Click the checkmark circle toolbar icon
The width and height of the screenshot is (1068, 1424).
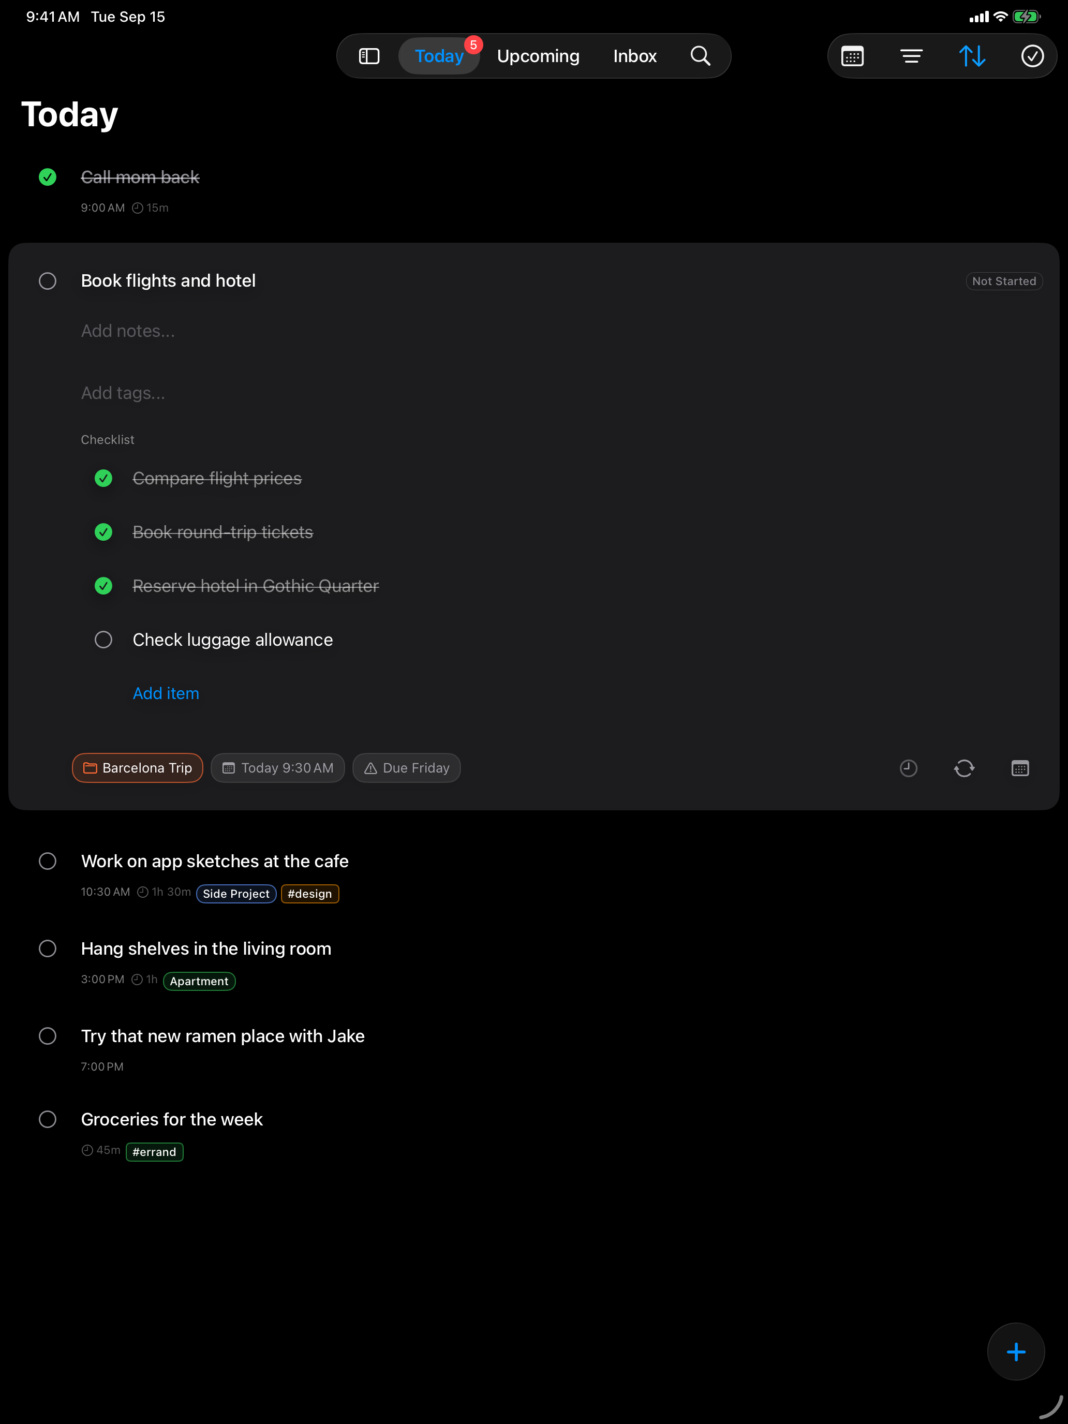1032,56
